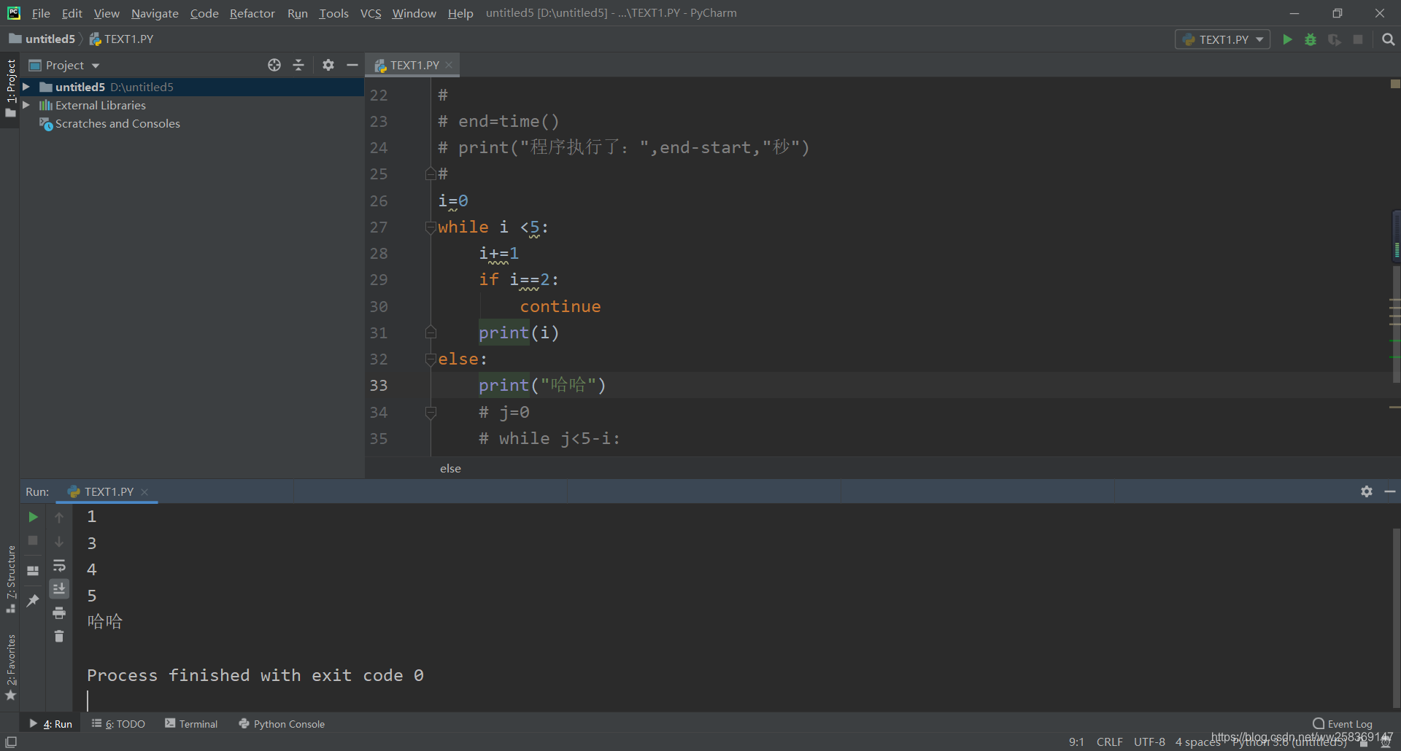The height and width of the screenshot is (751, 1401).
Task: Click the 9:1 cursor position indicator
Action: pyautogui.click(x=1076, y=742)
